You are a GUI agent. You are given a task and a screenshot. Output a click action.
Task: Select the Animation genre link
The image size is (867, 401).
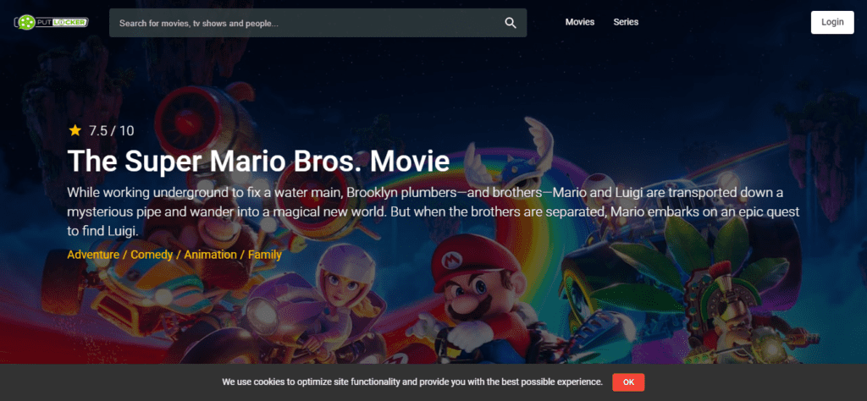210,255
